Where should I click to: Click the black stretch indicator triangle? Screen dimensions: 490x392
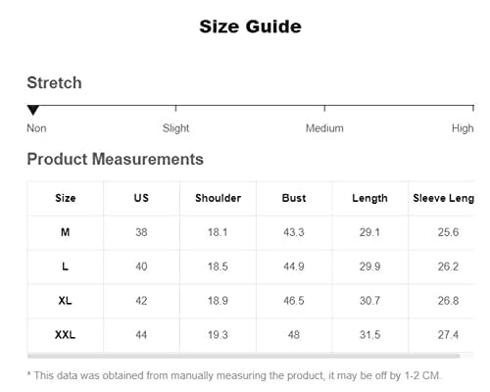coord(33,110)
